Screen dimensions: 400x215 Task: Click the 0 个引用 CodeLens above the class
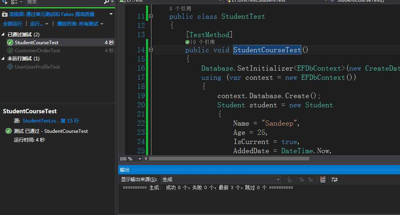180,9
